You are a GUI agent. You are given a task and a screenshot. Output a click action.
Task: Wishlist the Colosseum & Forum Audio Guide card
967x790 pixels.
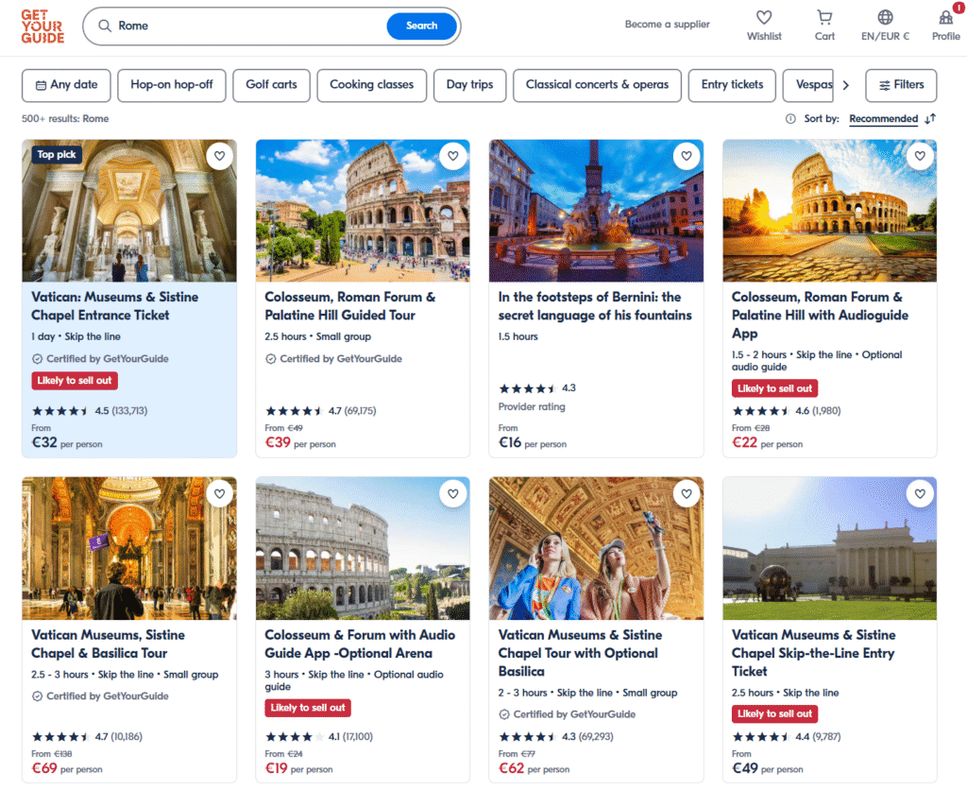[x=453, y=493]
